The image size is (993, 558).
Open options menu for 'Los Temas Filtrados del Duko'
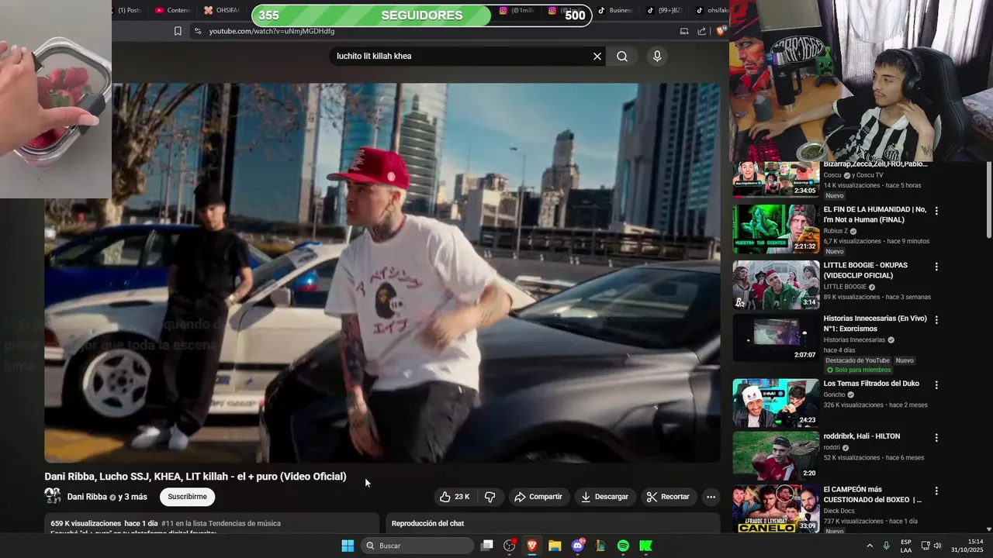(936, 384)
